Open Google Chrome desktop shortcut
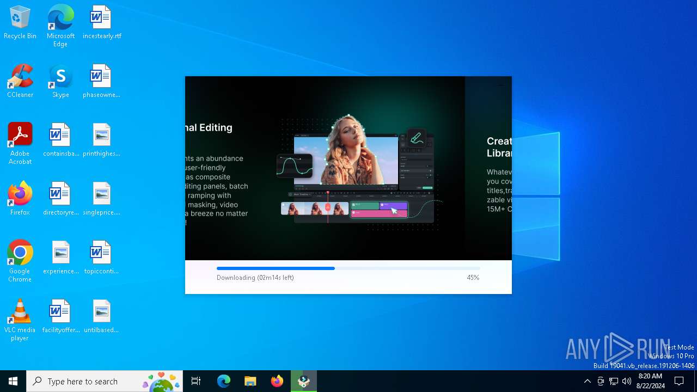Screen dimensions: 697x392 [20, 261]
